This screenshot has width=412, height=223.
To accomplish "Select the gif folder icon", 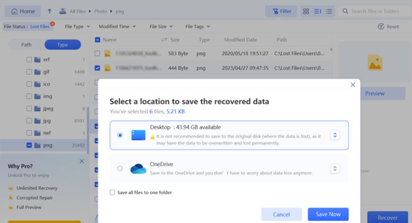I will 38,72.
